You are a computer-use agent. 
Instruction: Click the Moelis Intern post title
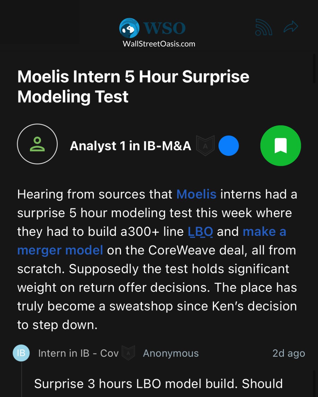(133, 86)
